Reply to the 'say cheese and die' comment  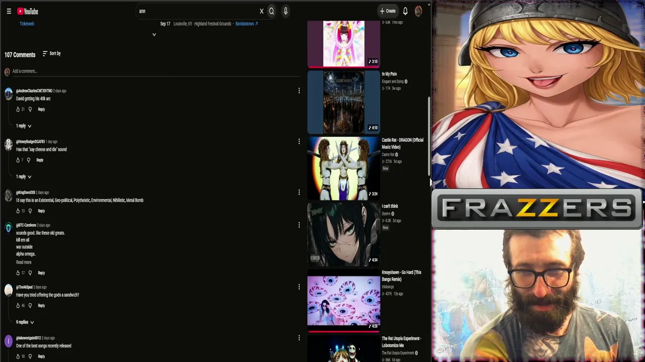(x=40, y=160)
